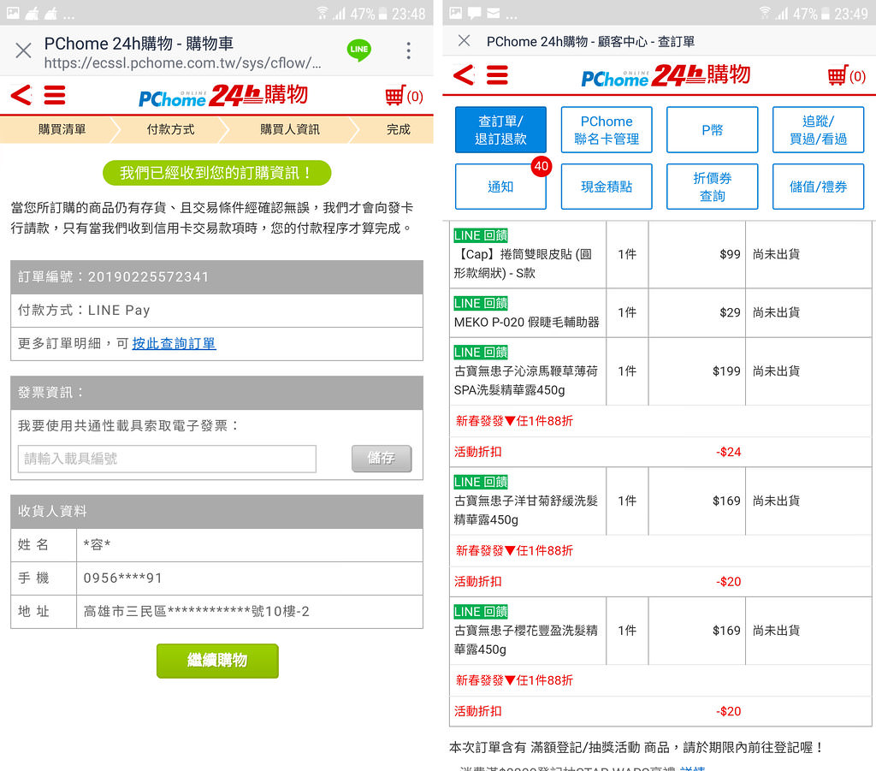Tap the 【Cap】捲筒雙眼皮貼 product name

523,264
